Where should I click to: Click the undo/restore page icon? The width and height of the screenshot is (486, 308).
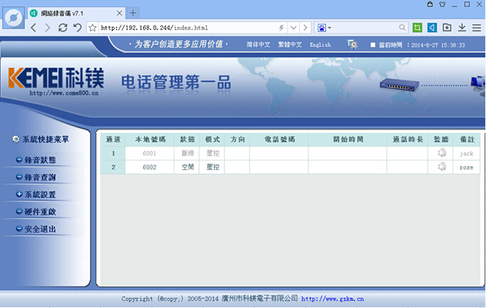tap(77, 28)
